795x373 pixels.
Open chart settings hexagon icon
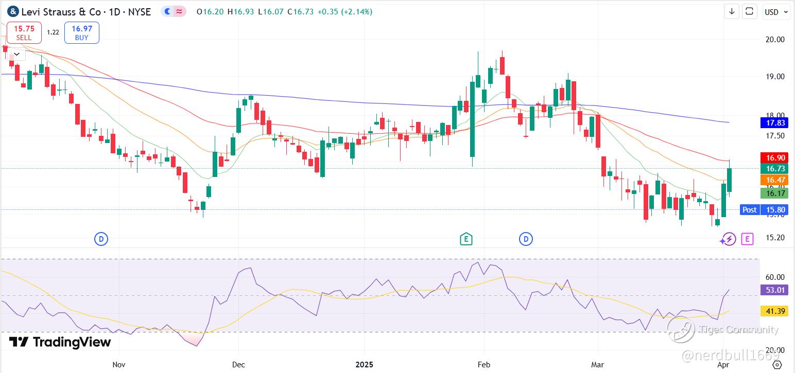click(777, 364)
